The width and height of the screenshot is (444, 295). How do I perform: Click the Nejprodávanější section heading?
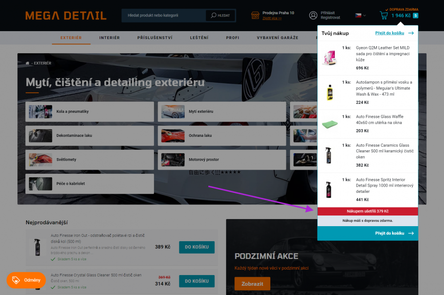click(x=47, y=223)
